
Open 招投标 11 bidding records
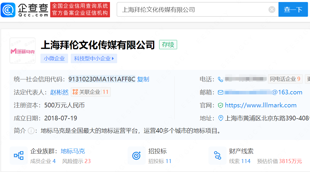point(160,161)
